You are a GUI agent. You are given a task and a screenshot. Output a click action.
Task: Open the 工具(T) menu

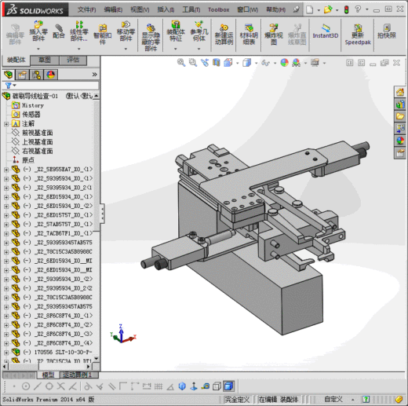(191, 9)
